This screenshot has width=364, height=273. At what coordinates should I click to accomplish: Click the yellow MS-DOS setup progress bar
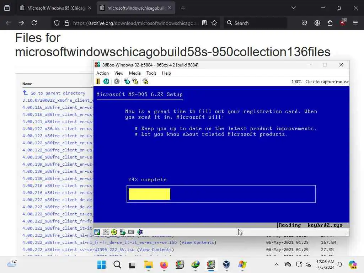[x=149, y=194]
